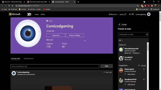The width and height of the screenshot is (161, 90).
Task: Open the Chrome three-dot menu
Action: [x=159, y=6]
